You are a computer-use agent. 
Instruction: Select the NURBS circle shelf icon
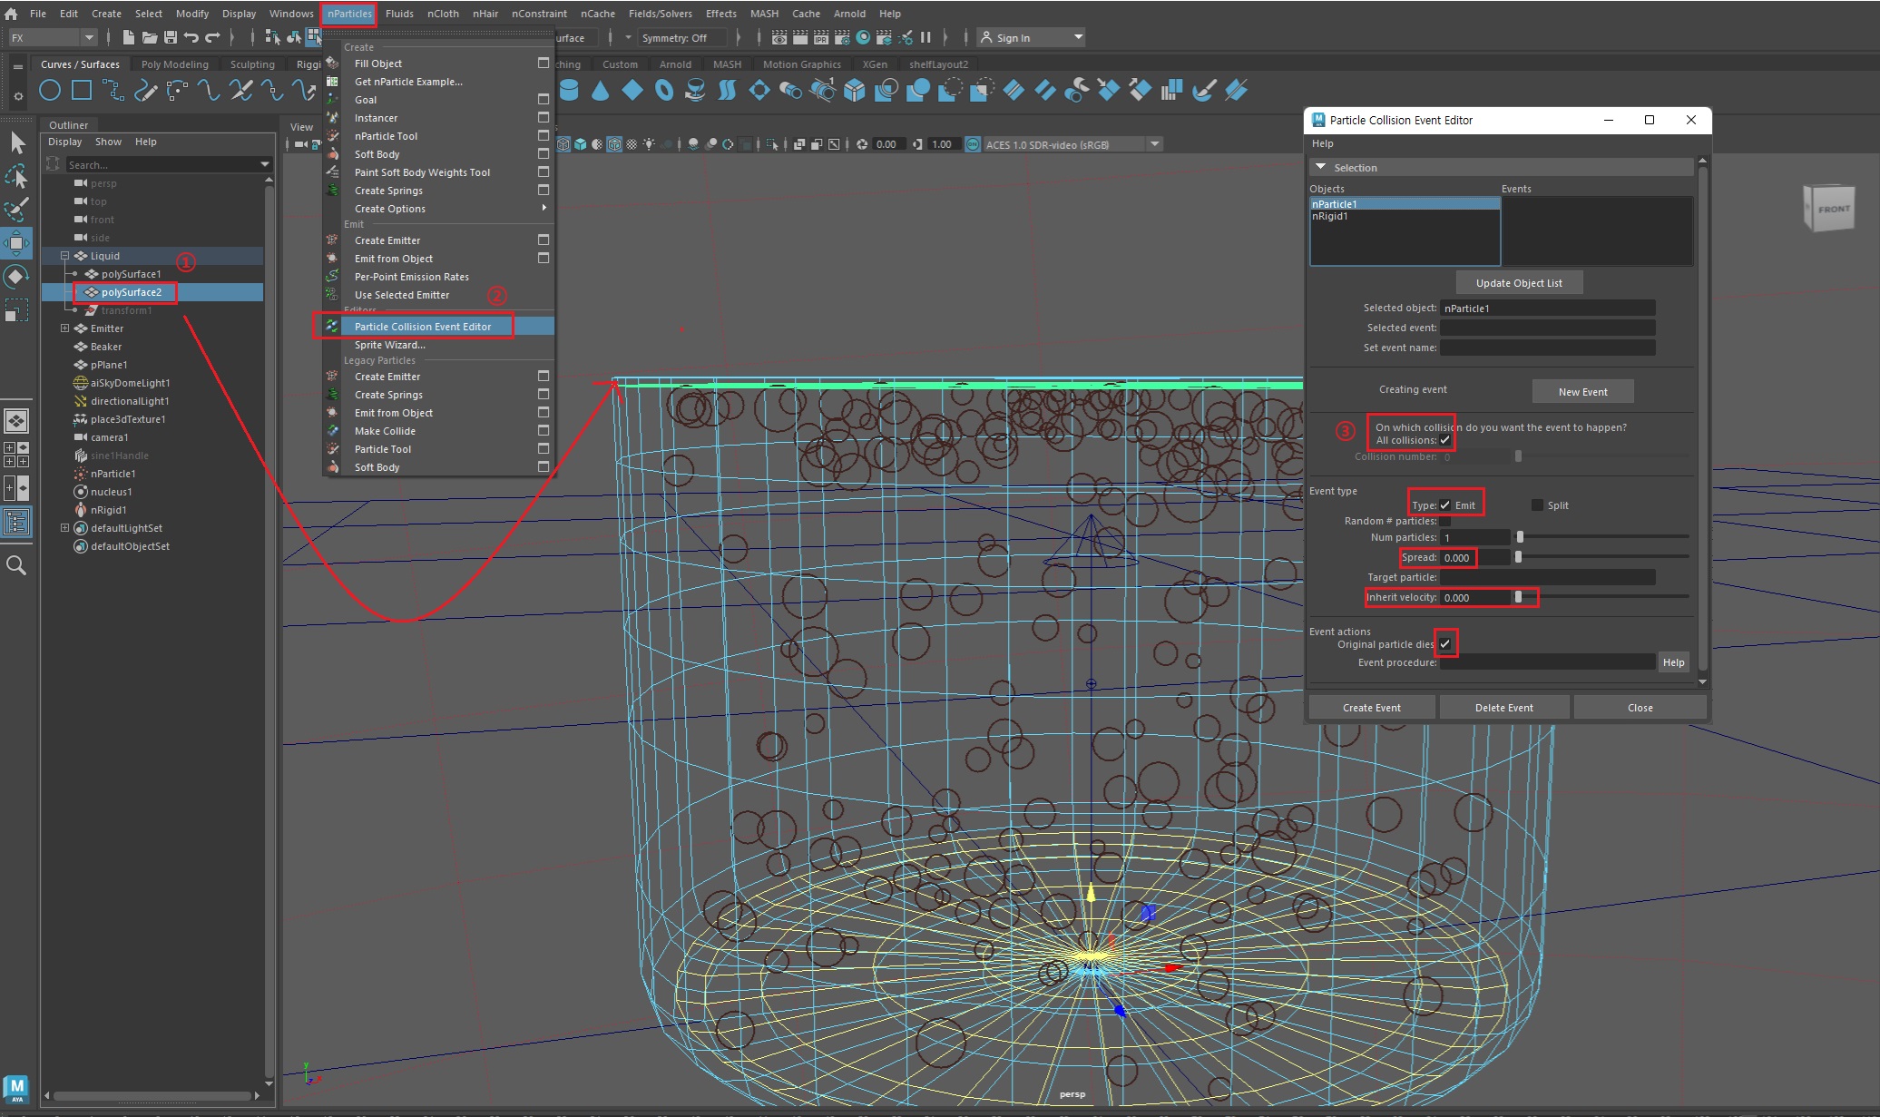pos(50,90)
